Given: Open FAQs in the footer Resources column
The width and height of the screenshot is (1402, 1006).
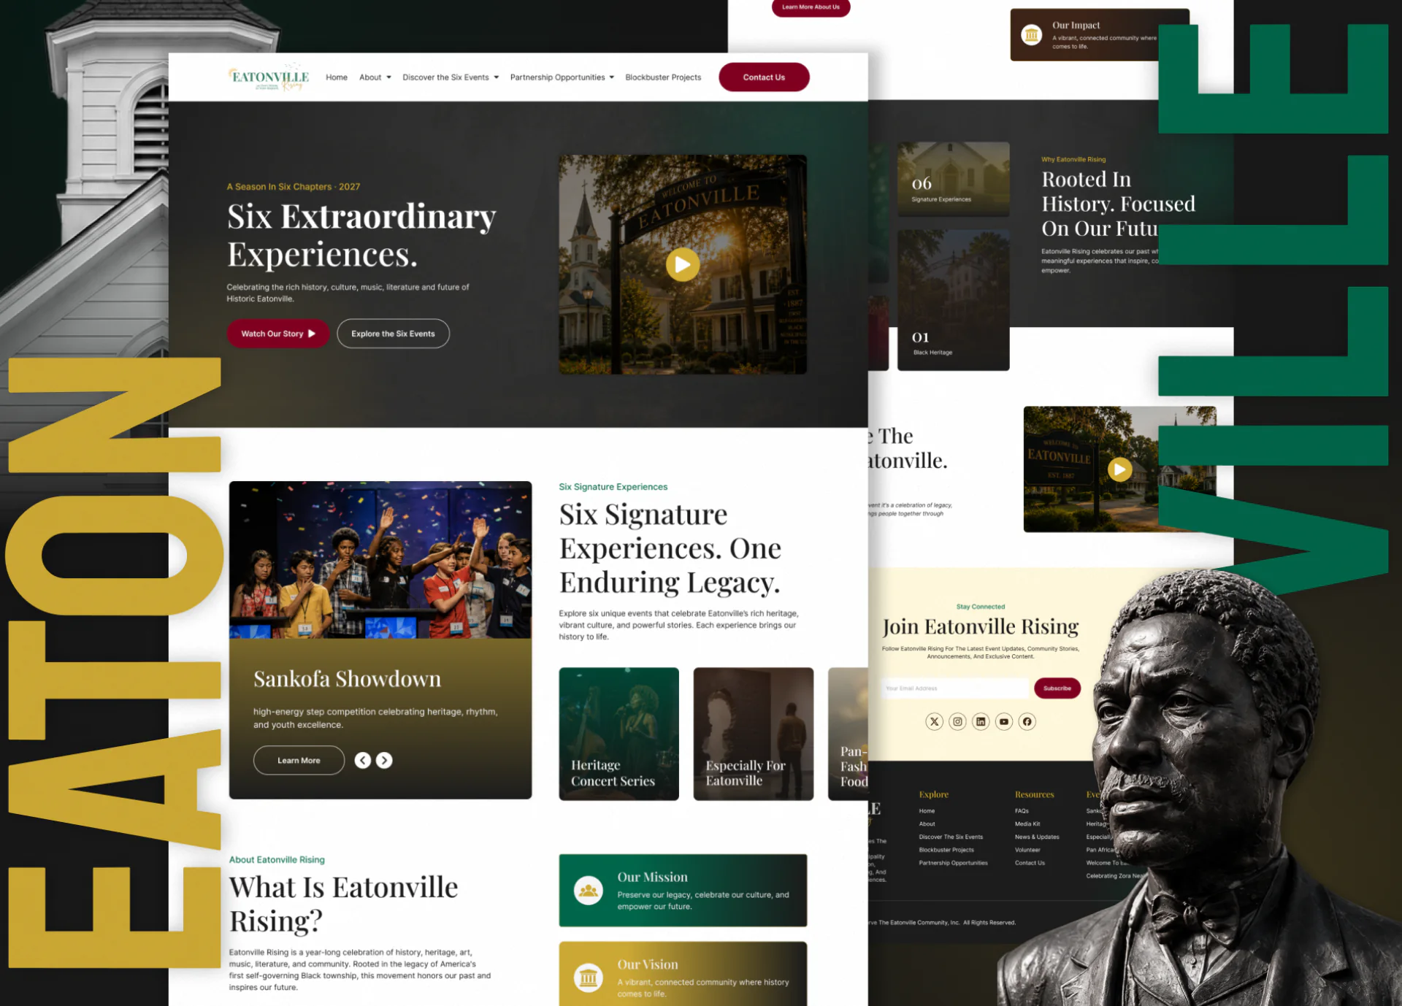Looking at the screenshot, I should 1022,811.
